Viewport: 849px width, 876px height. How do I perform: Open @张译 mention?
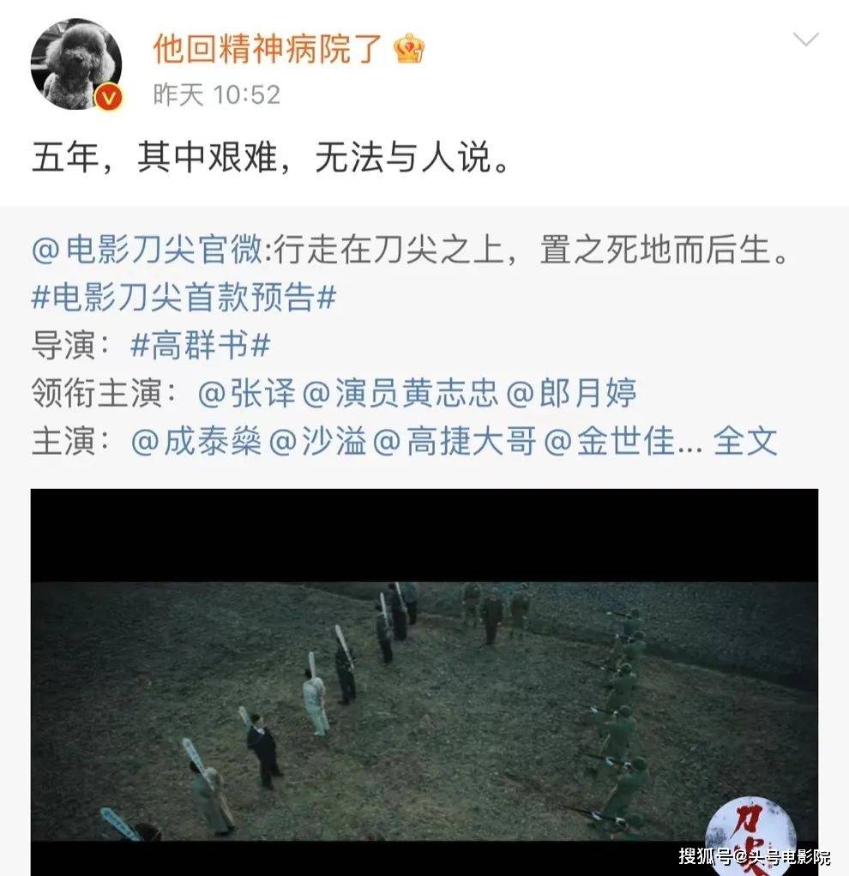tap(246, 393)
